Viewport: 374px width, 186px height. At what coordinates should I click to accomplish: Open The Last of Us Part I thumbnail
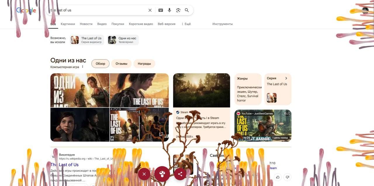pos(139,90)
